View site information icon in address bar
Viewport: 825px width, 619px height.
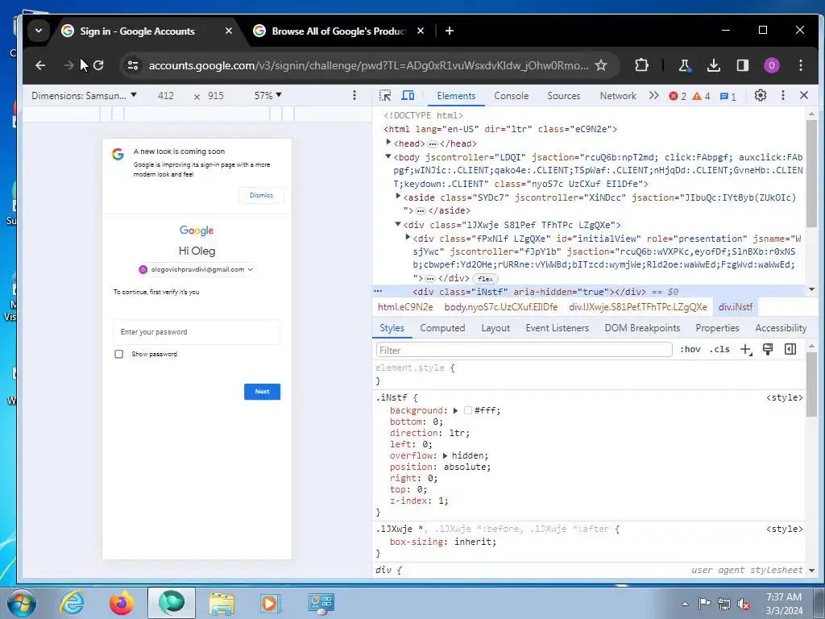133,65
